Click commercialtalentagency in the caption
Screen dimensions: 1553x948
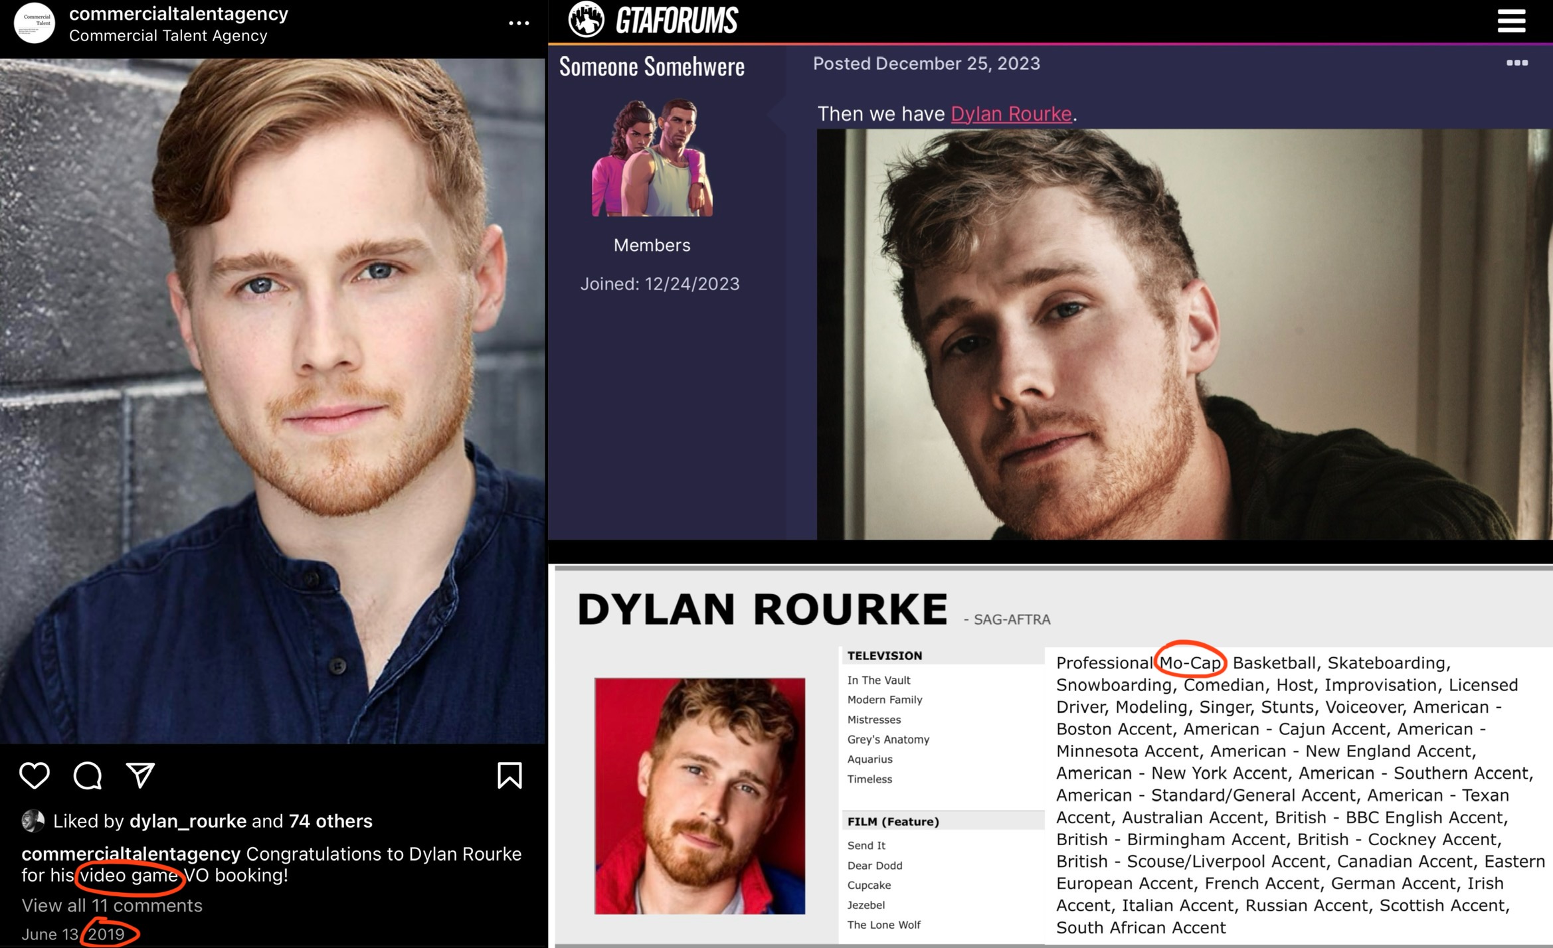tap(131, 854)
